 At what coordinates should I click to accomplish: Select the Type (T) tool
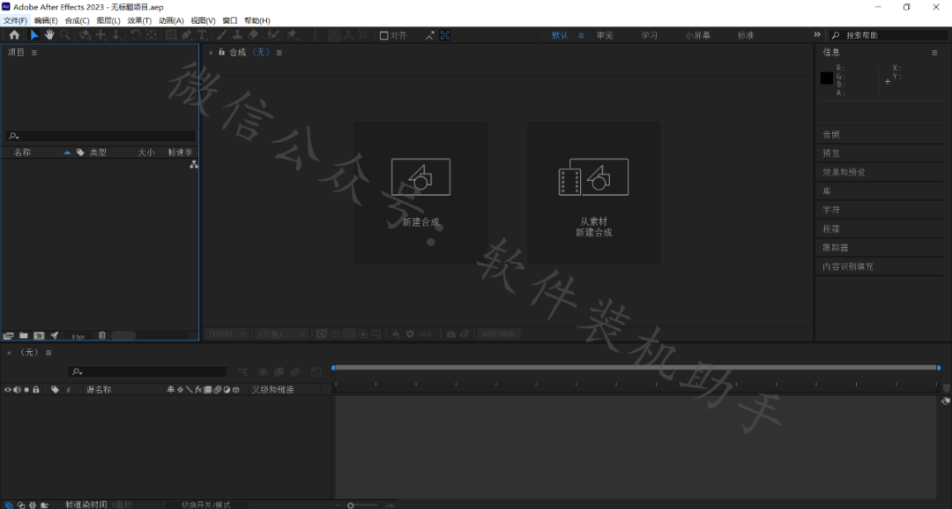tap(202, 34)
